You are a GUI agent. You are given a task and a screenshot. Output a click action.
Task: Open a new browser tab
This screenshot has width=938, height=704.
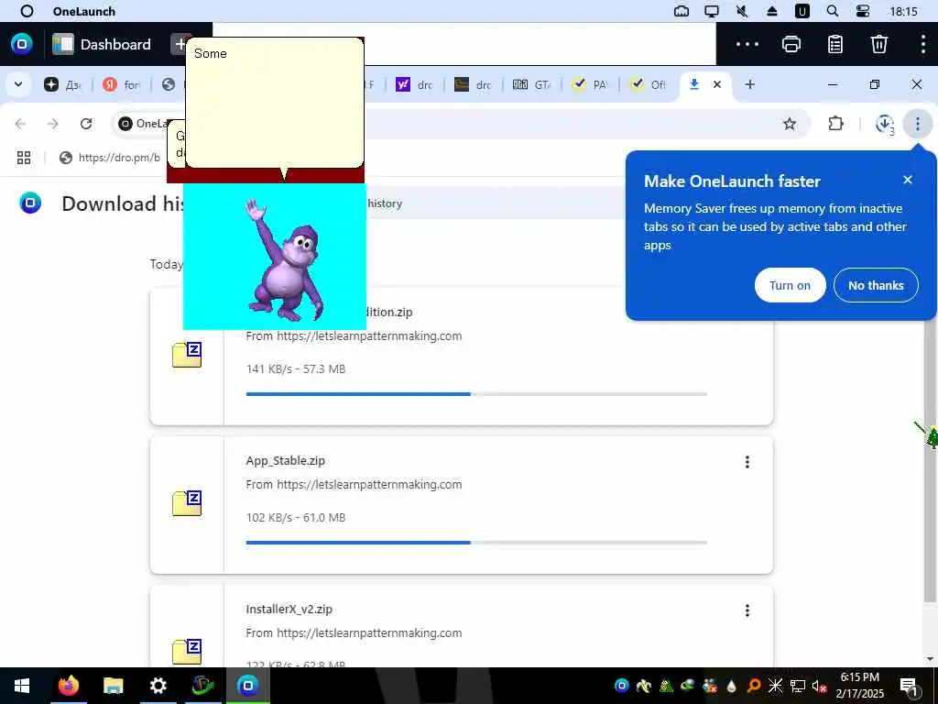(749, 84)
